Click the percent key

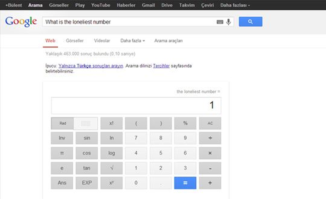[185, 123]
